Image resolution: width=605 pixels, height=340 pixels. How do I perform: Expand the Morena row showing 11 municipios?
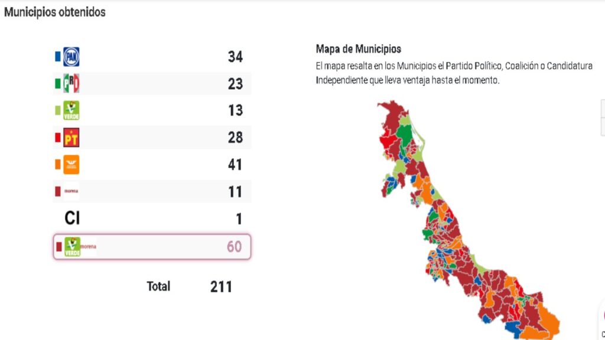click(151, 191)
